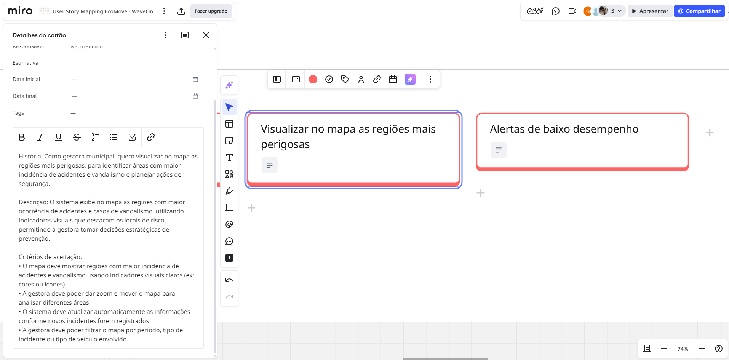Open the Shapes and lines tool
This screenshot has width=729, height=360.
[x=229, y=174]
